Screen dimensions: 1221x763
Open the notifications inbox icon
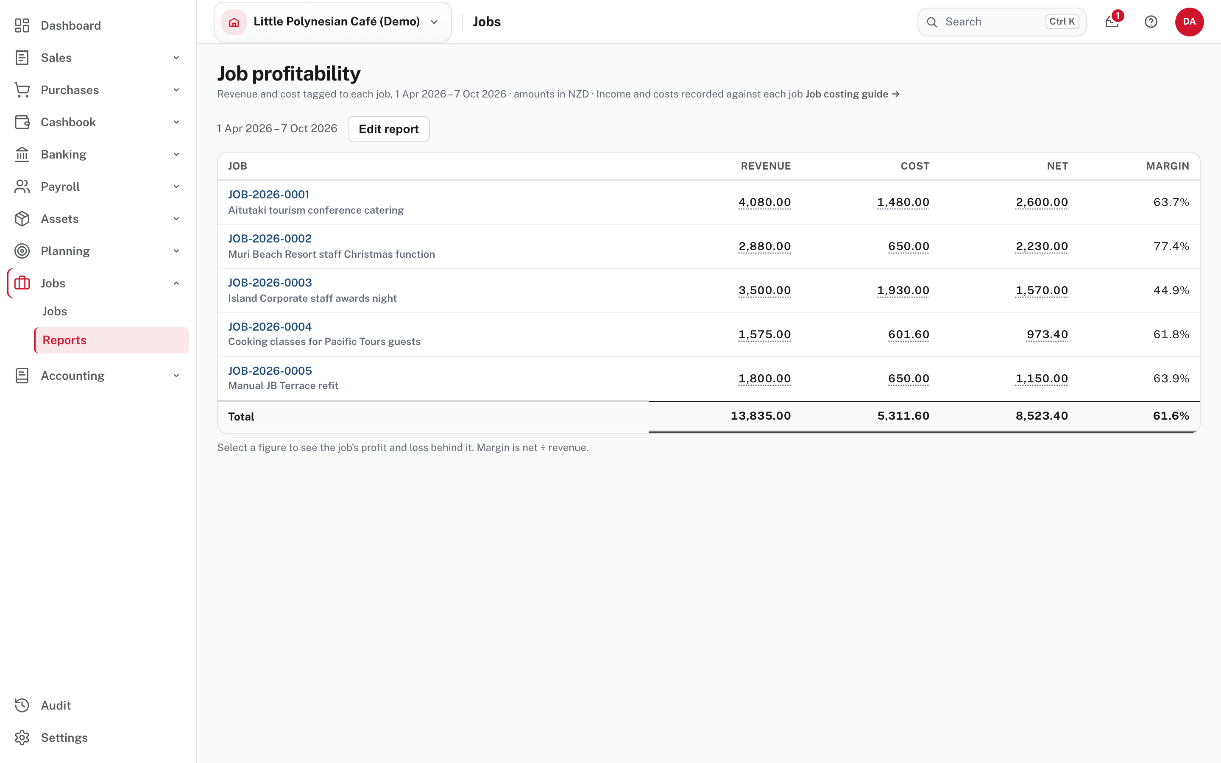click(1112, 22)
